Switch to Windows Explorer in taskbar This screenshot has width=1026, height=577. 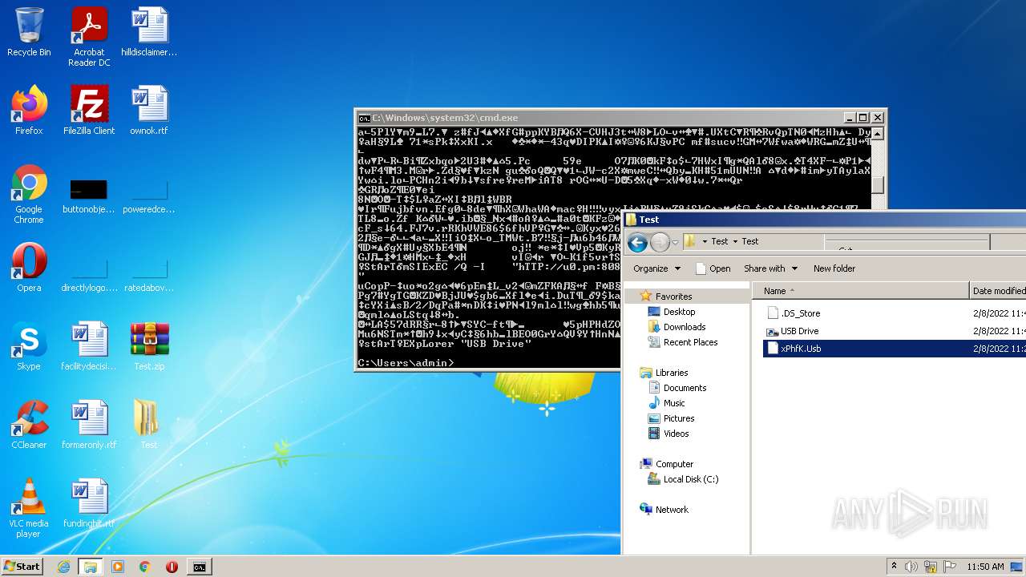click(90, 567)
